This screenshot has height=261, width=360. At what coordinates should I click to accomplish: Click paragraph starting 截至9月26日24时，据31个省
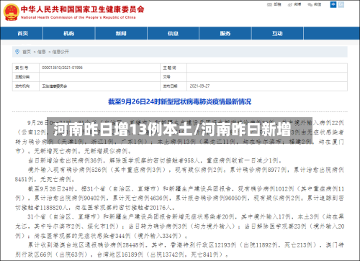pos(179,198)
